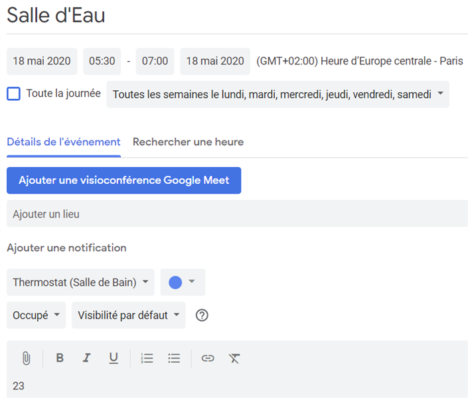Screen dimensions: 468x398
Task: Change the Occupé availability dropdown
Action: 36,315
